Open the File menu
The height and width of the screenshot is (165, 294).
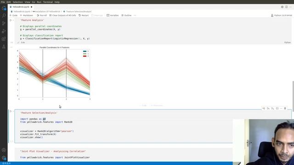click(x=3, y=2)
